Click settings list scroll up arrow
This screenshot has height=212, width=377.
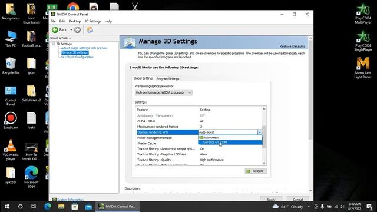click(264, 109)
